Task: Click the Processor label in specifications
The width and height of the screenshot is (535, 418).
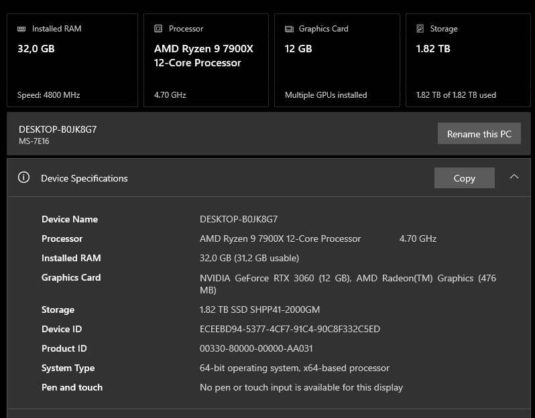Action: tap(62, 238)
